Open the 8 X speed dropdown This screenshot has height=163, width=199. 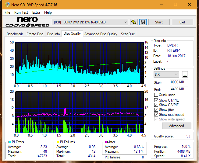coord(166,74)
